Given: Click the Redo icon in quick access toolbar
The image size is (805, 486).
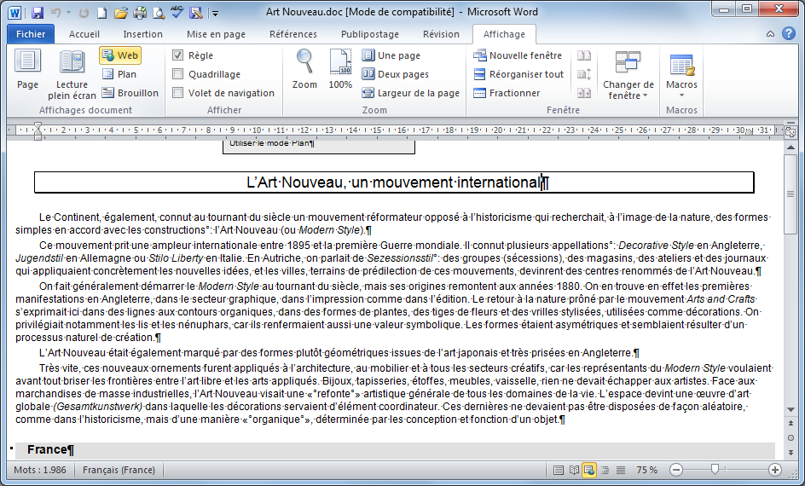Looking at the screenshot, I should coord(84,12).
